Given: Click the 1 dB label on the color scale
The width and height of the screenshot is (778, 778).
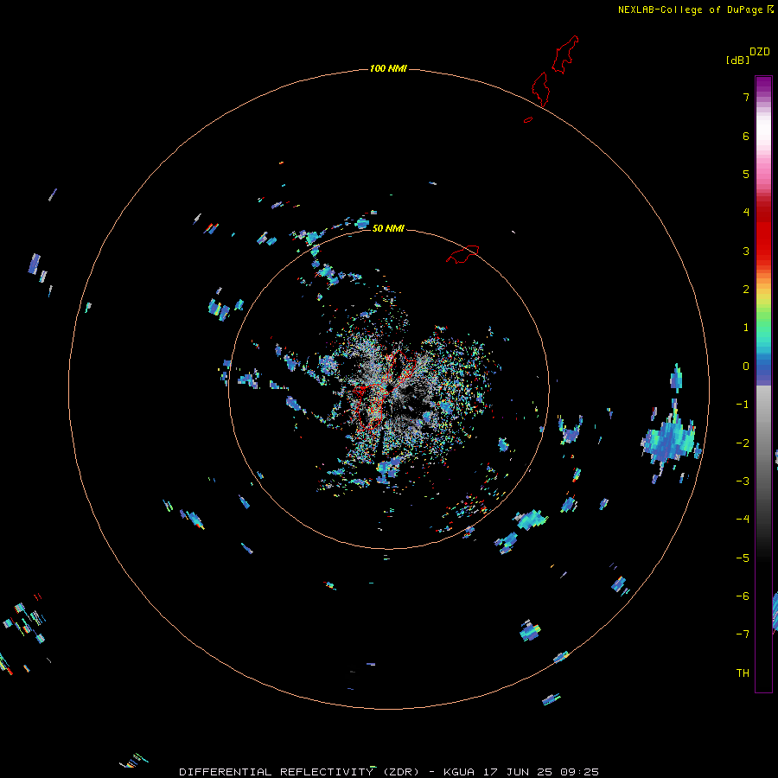Looking at the screenshot, I should [746, 328].
